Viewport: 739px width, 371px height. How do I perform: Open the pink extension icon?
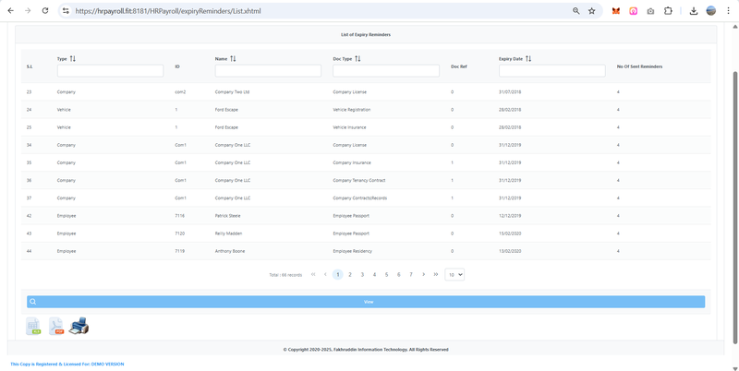(634, 11)
